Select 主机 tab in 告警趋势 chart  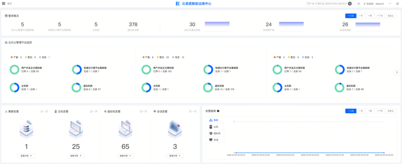215,127
